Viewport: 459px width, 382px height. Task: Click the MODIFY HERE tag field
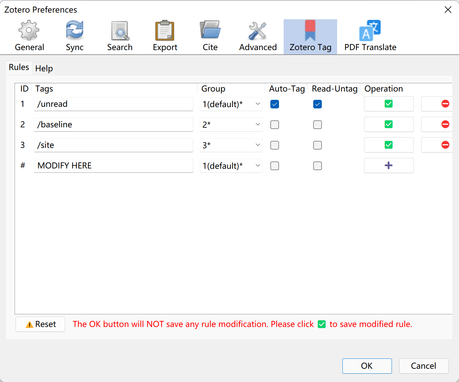pyautogui.click(x=114, y=166)
